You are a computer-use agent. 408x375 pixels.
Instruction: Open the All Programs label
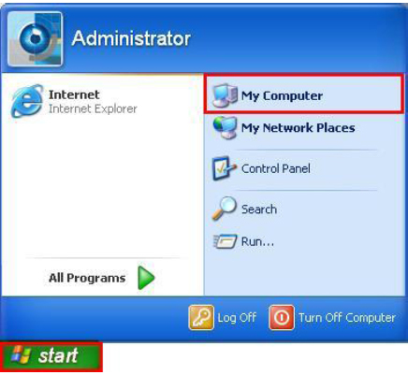click(87, 278)
